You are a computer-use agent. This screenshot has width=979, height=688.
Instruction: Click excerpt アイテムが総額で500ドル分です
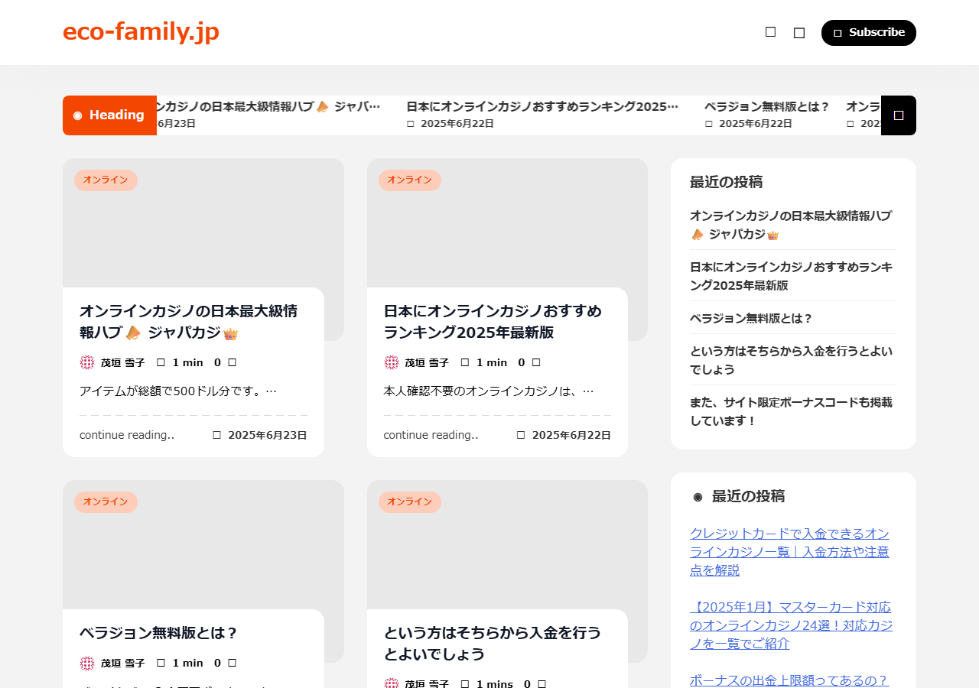pos(178,391)
